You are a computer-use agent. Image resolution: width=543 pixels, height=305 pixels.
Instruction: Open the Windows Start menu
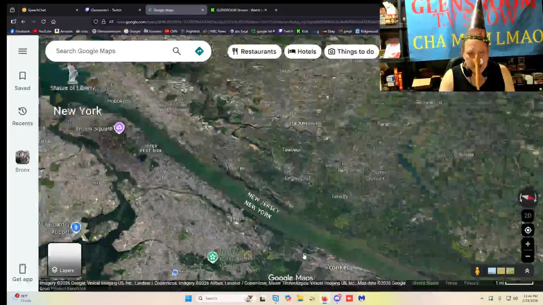click(x=188, y=298)
